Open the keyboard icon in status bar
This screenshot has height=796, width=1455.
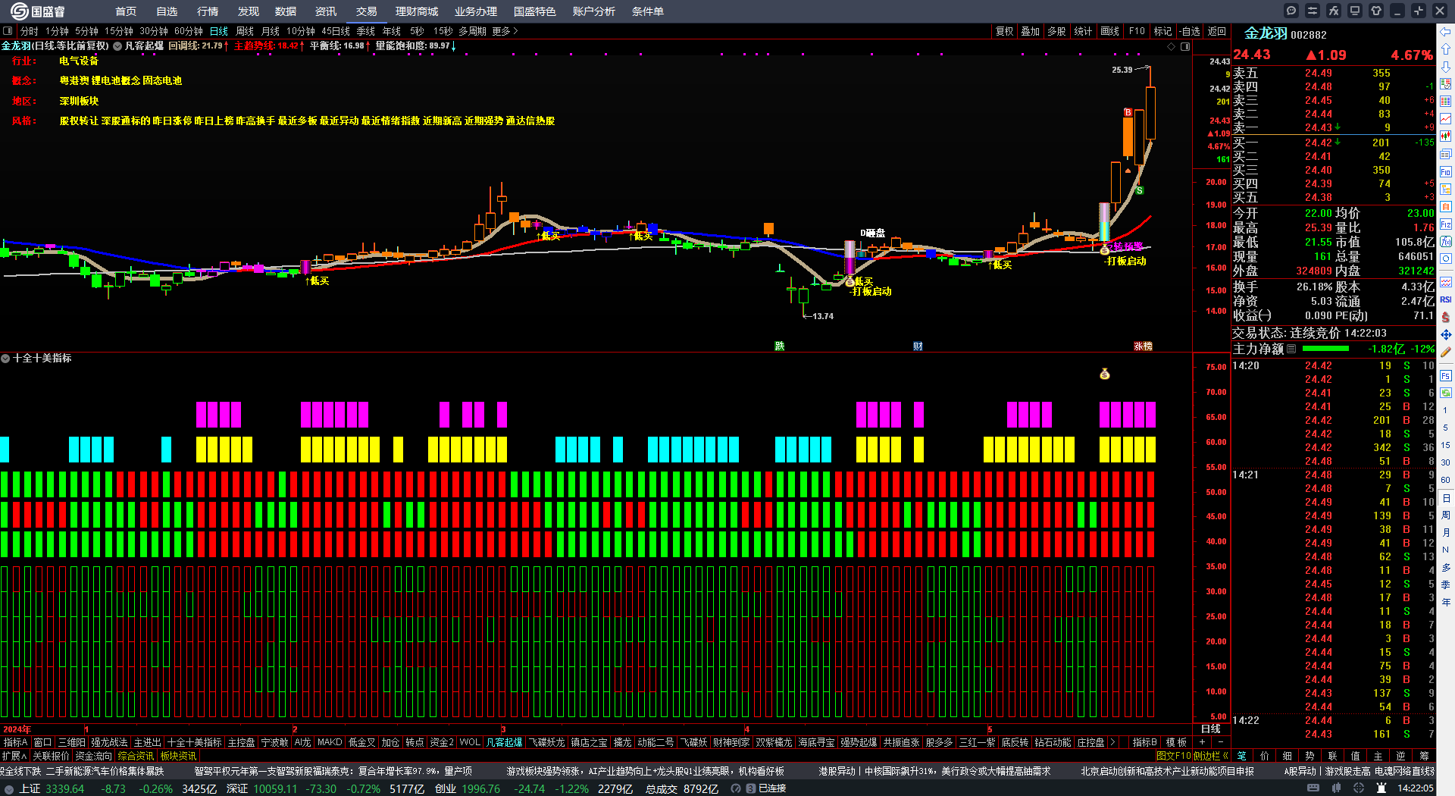click(x=1313, y=788)
